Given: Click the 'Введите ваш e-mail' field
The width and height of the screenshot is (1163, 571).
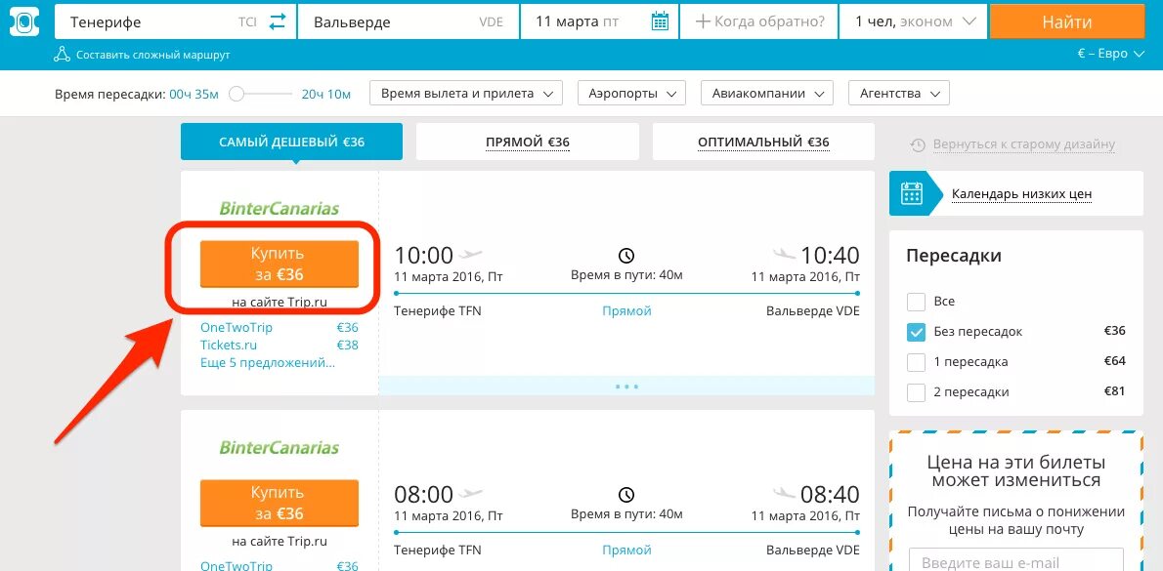Looking at the screenshot, I should coord(1015,561).
